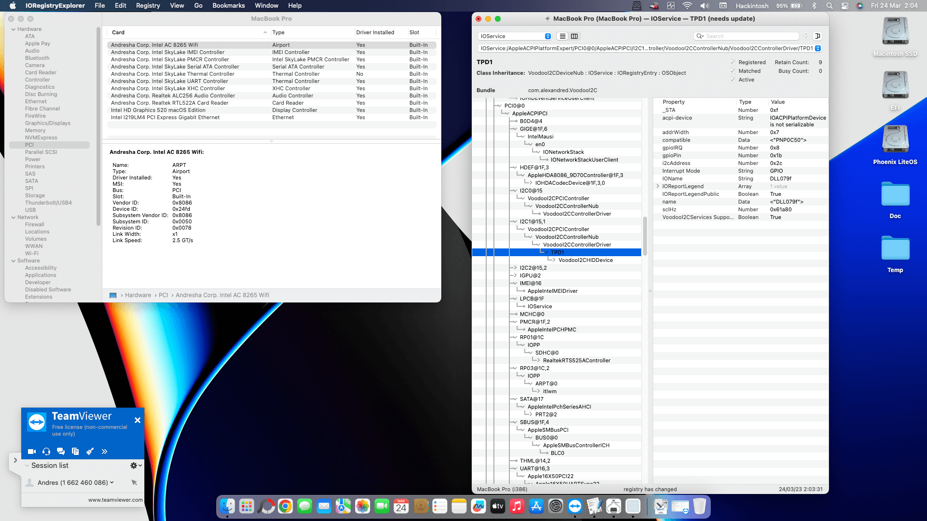The height and width of the screenshot is (521, 927).
Task: Open TeamViewer file transfer documents icon
Action: [x=75, y=452]
